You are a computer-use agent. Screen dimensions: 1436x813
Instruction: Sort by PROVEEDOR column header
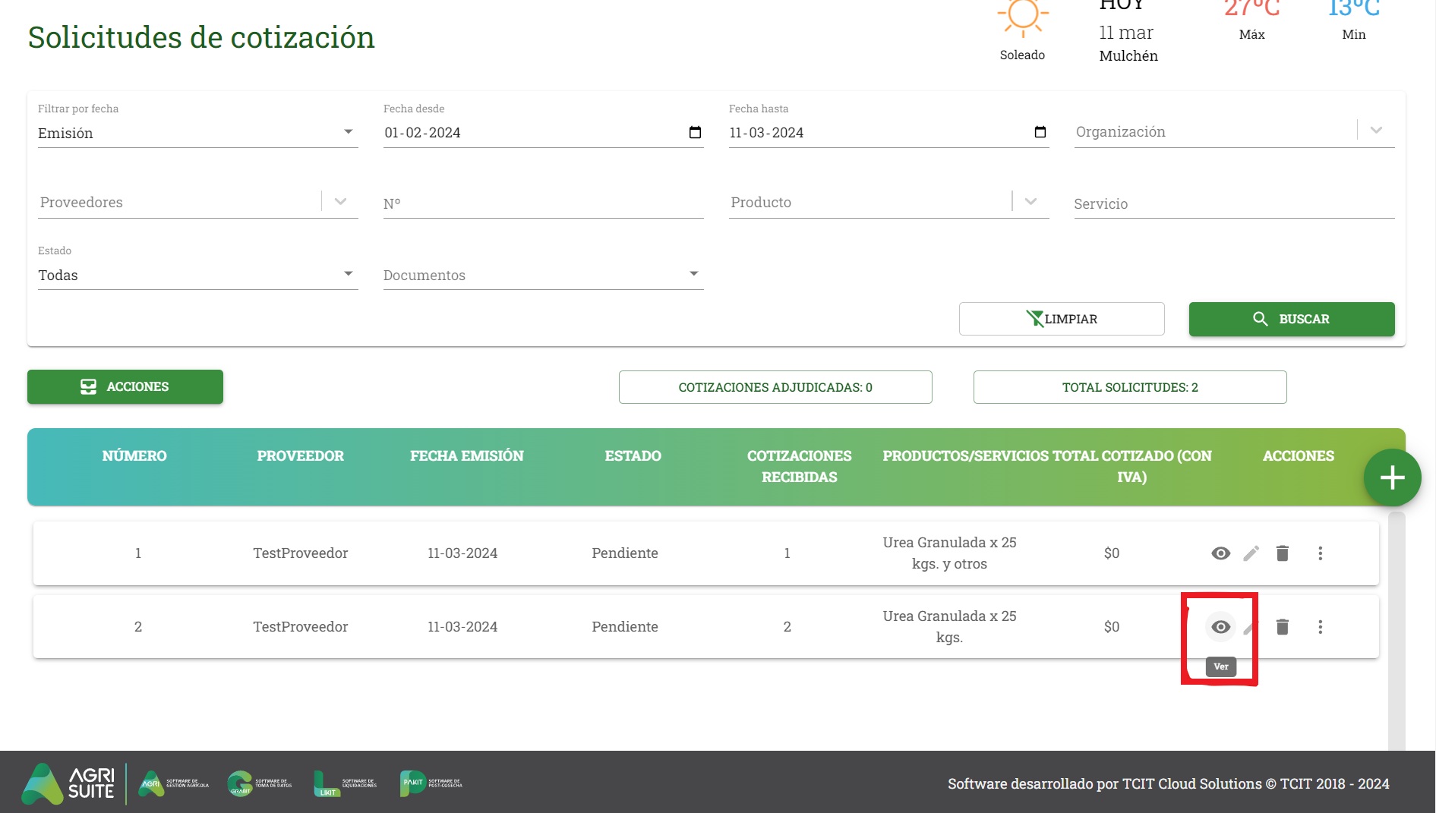pos(301,455)
